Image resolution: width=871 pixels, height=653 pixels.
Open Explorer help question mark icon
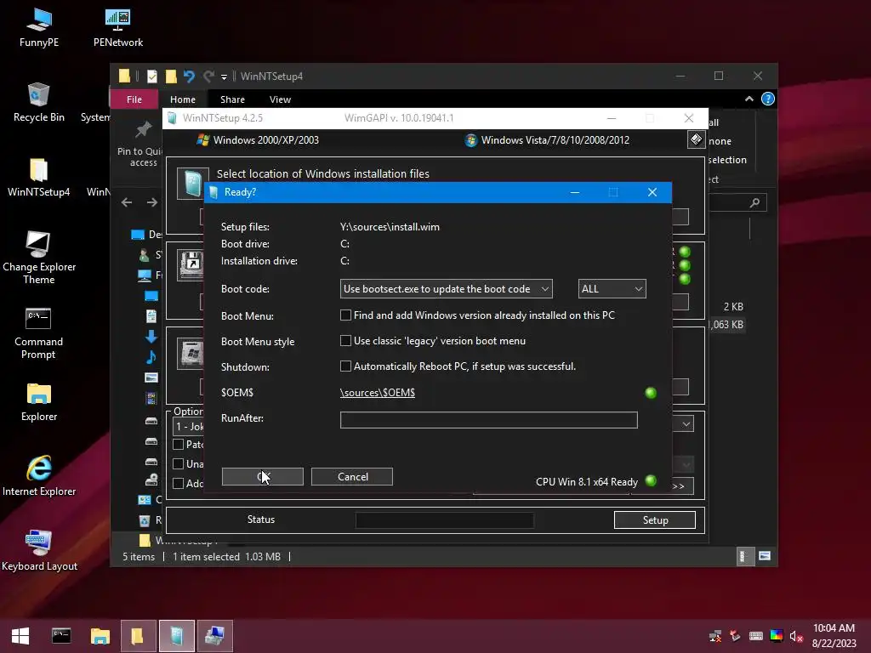tap(768, 99)
